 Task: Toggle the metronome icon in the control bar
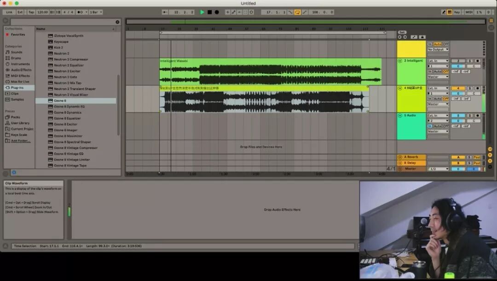tap(81, 12)
